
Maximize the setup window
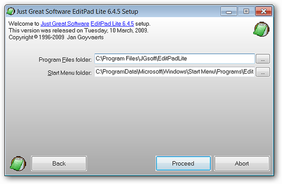[x=246, y=11]
